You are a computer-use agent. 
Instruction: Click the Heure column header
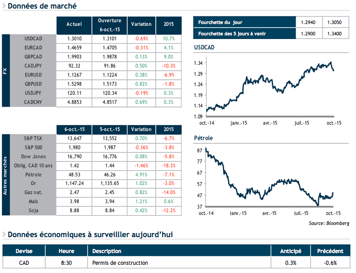(66, 251)
